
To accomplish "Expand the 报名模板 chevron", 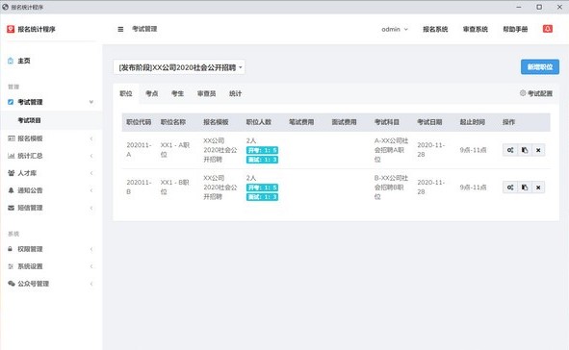I will [x=91, y=138].
